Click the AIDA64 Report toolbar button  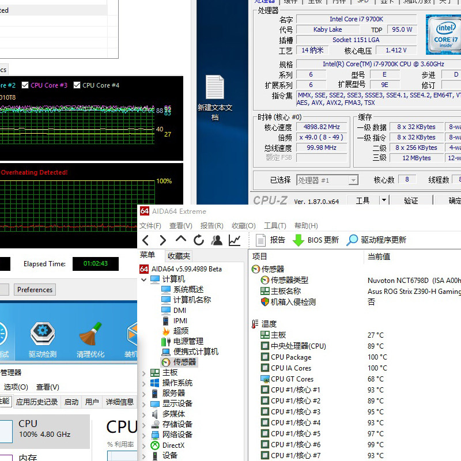coord(270,240)
